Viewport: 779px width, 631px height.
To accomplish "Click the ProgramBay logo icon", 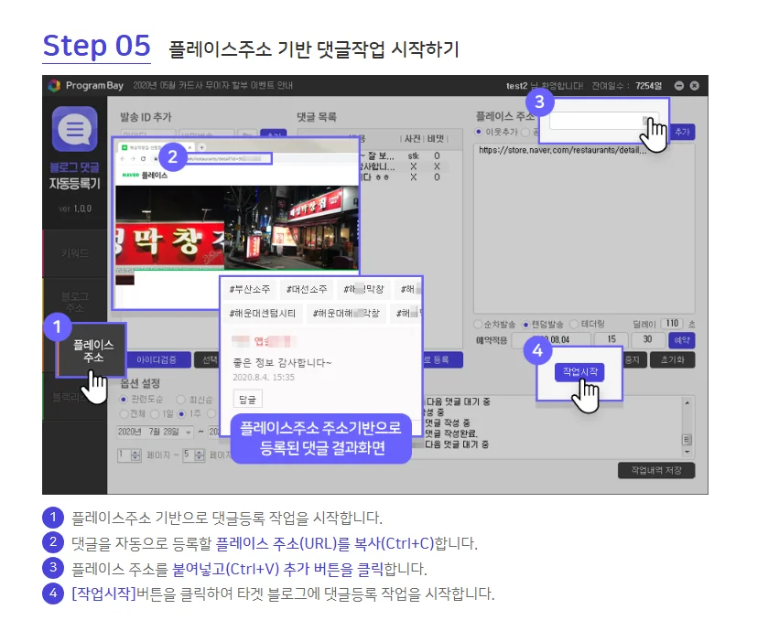I will pyautogui.click(x=54, y=85).
